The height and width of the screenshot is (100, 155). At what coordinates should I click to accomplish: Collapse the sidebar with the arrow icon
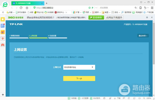click(x=3, y=12)
